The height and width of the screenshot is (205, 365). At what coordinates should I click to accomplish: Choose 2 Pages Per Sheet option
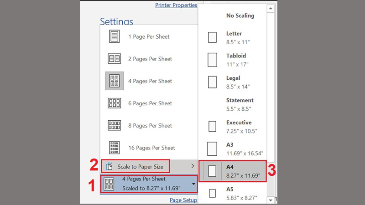tap(149, 59)
